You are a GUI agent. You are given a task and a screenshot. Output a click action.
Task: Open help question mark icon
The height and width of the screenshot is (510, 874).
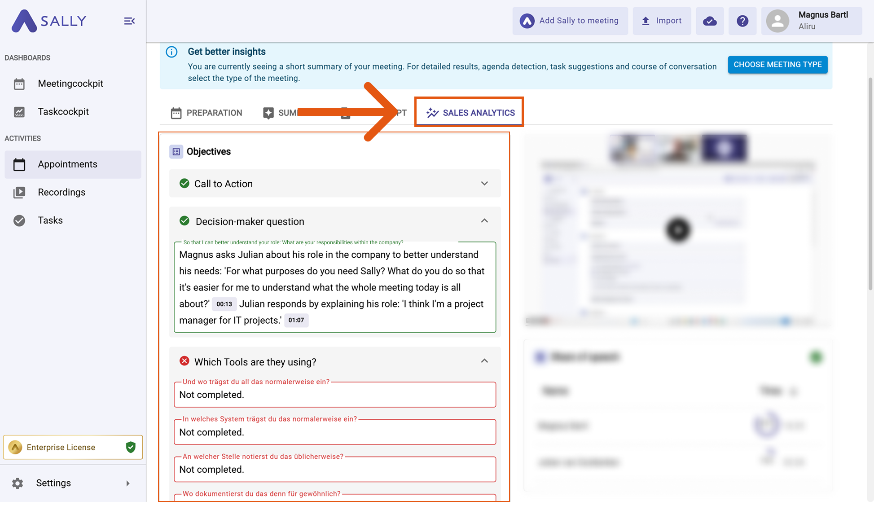click(x=742, y=21)
